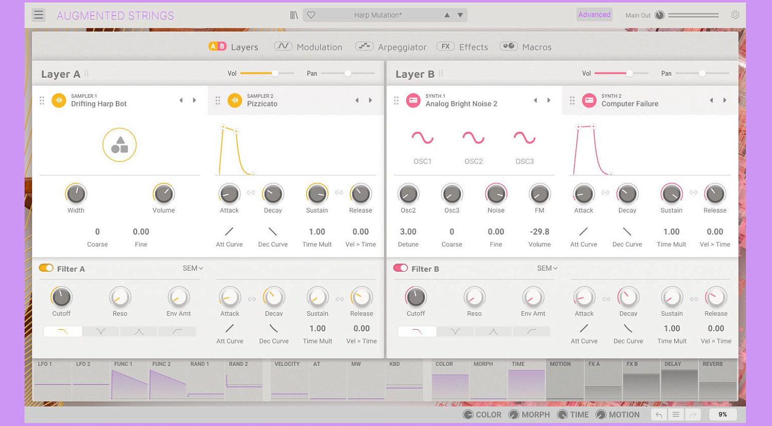Switch to the Arpeggiator tab
The height and width of the screenshot is (426, 772).
(x=391, y=47)
